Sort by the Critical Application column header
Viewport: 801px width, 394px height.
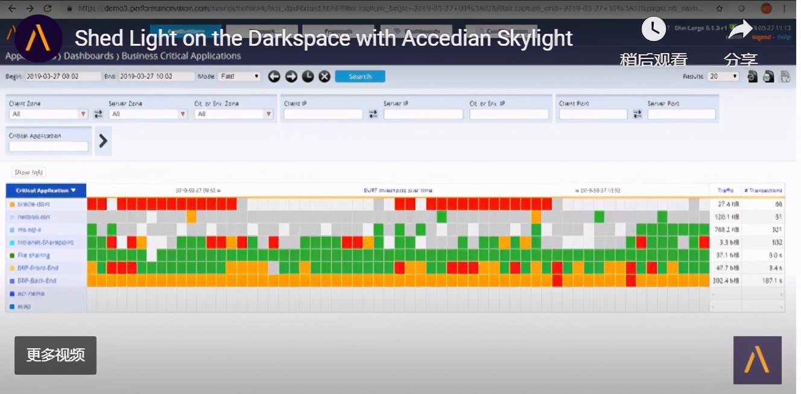click(x=46, y=190)
